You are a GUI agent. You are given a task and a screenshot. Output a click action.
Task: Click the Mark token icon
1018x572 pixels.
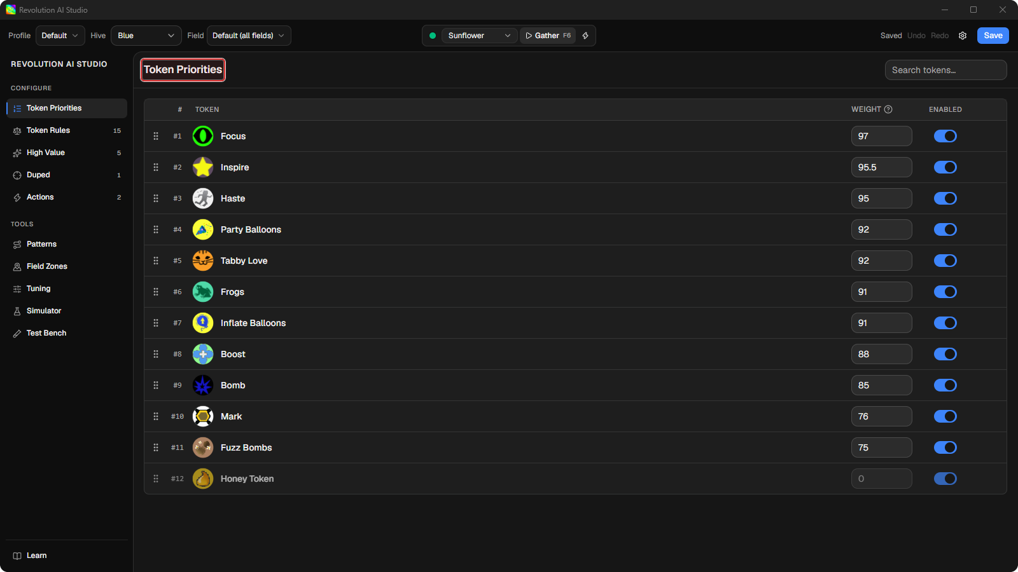(x=203, y=416)
